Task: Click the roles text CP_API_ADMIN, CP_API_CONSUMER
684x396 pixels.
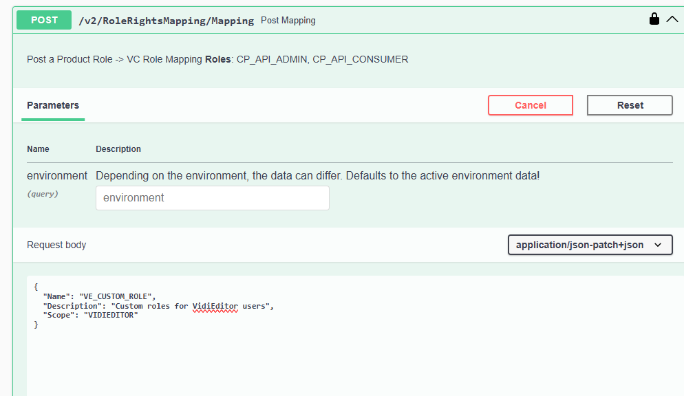Action: [322, 59]
